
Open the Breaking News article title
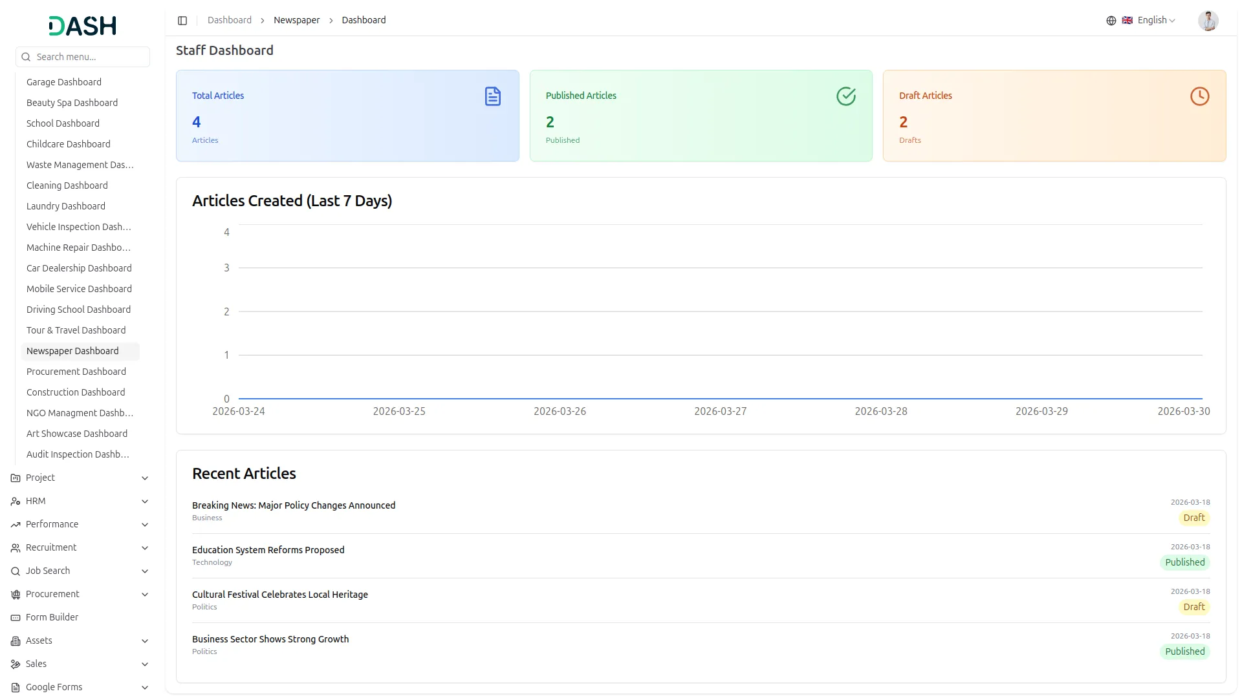[x=293, y=505]
